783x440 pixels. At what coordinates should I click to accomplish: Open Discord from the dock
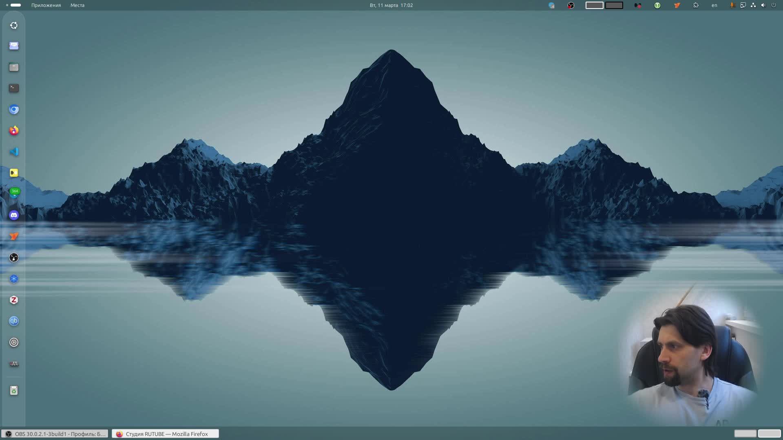point(14,215)
